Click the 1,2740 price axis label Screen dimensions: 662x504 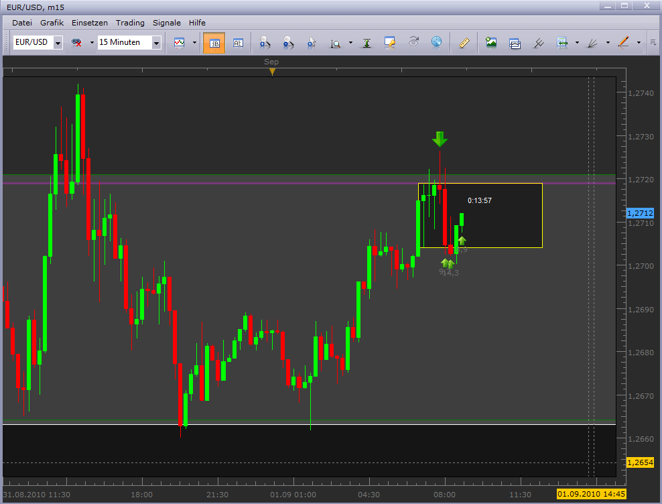click(x=641, y=93)
